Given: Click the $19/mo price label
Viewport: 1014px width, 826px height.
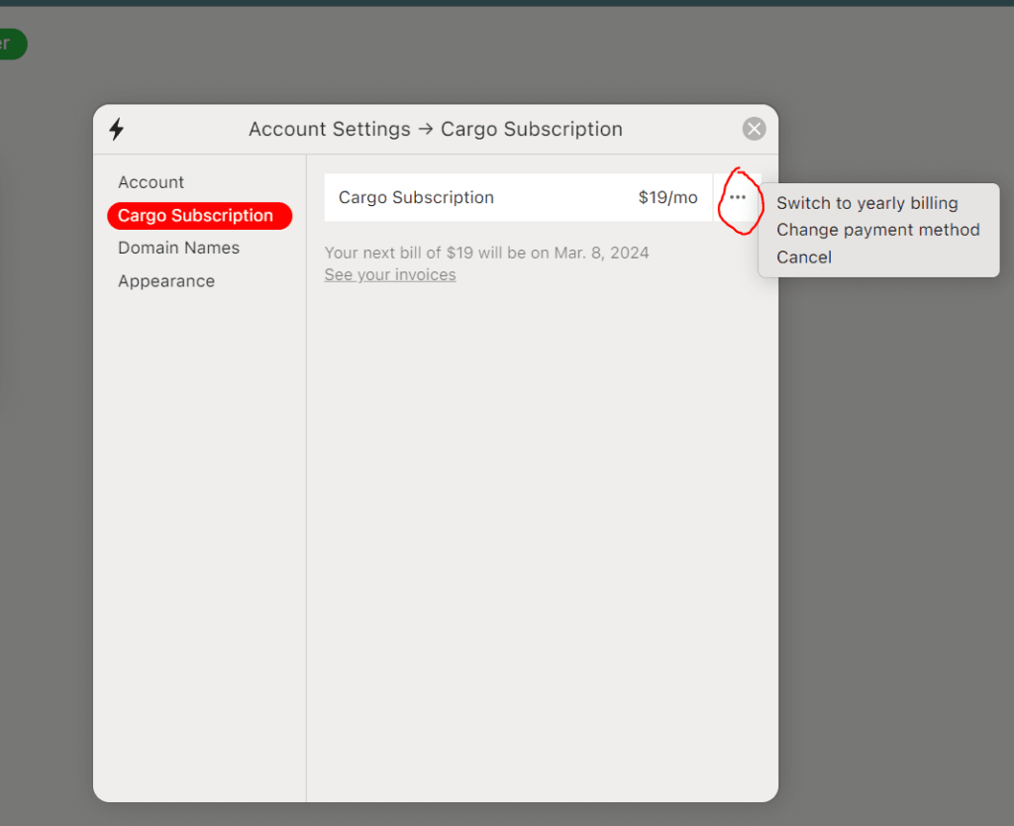Looking at the screenshot, I should pyautogui.click(x=667, y=197).
